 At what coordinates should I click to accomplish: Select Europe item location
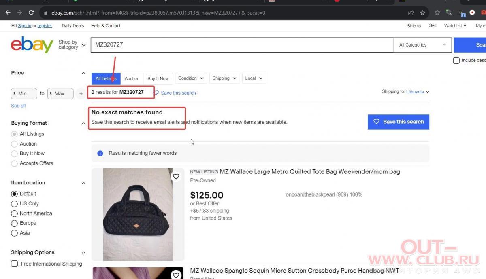click(x=14, y=223)
